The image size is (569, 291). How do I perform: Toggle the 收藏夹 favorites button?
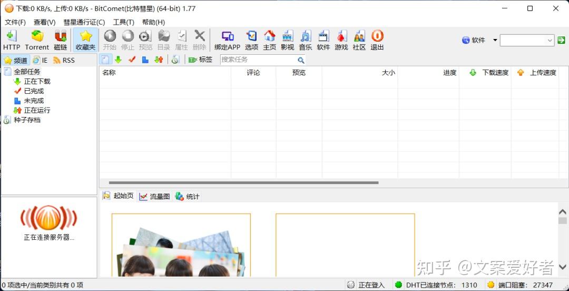point(86,40)
